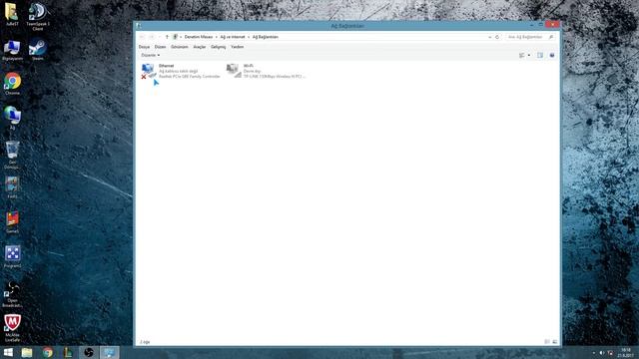Click Denetim Masası in address breadcrumb
Image resolution: width=639 pixels, height=359 pixels.
pyautogui.click(x=199, y=37)
